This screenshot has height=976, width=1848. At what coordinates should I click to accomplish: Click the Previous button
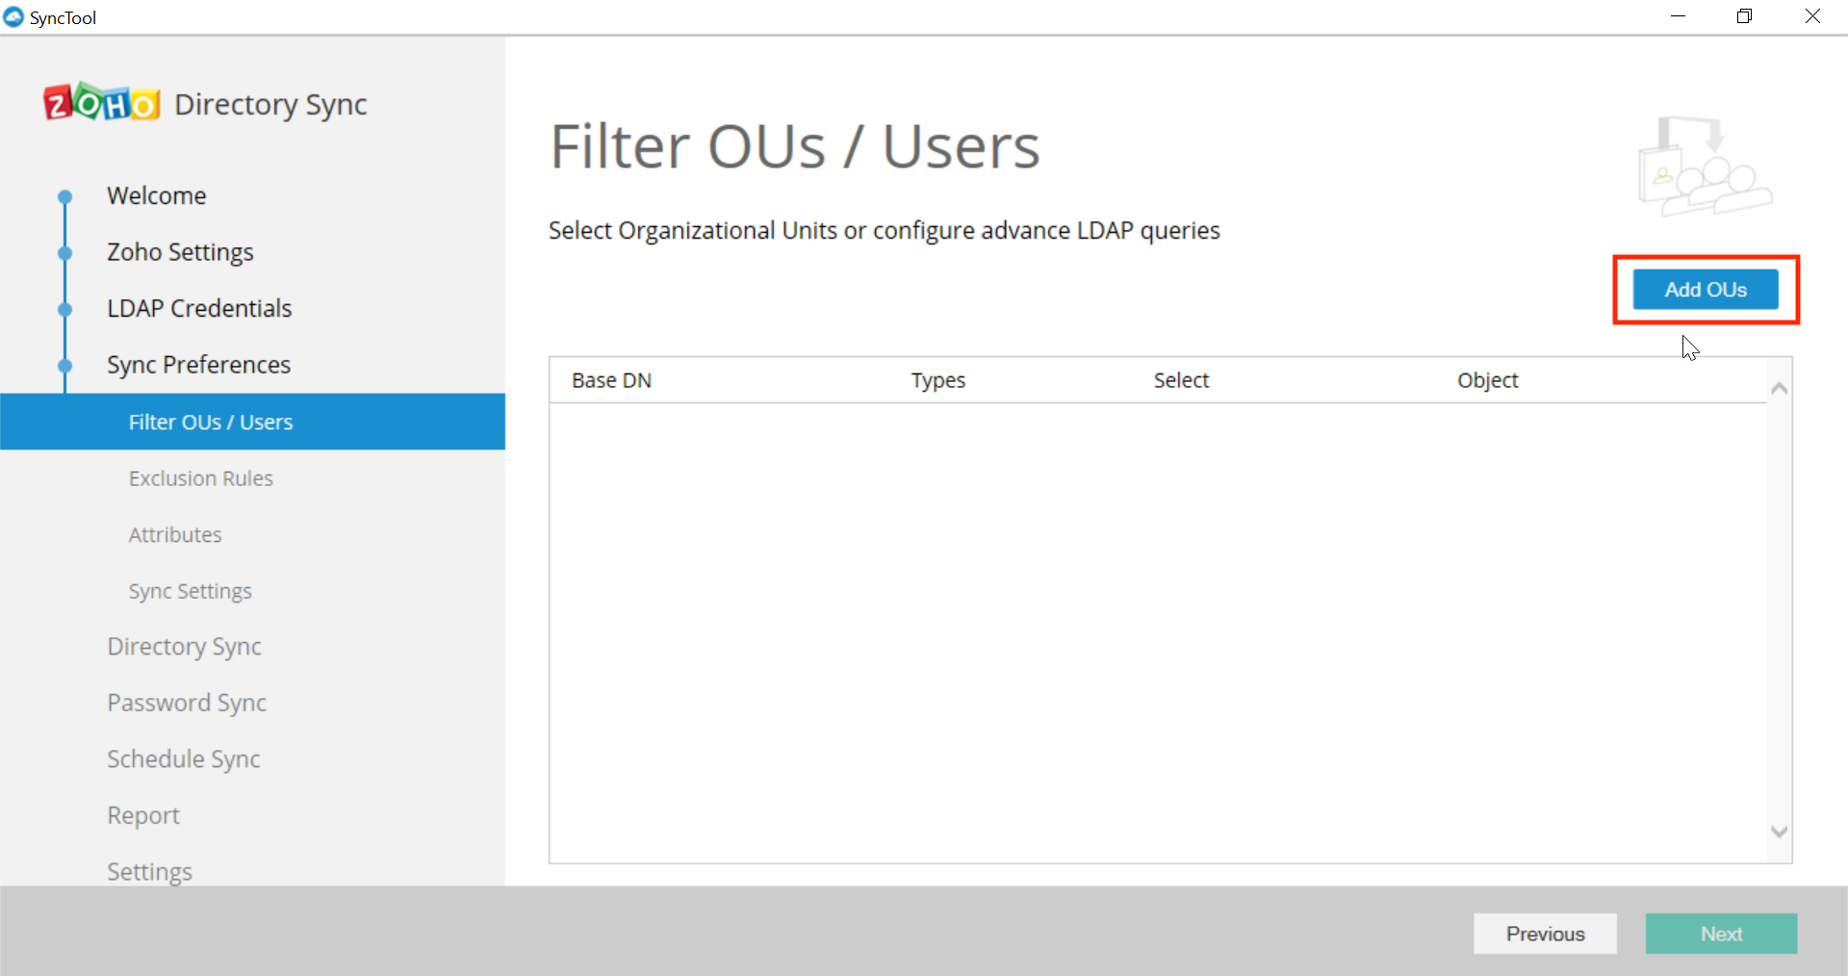[x=1545, y=933]
